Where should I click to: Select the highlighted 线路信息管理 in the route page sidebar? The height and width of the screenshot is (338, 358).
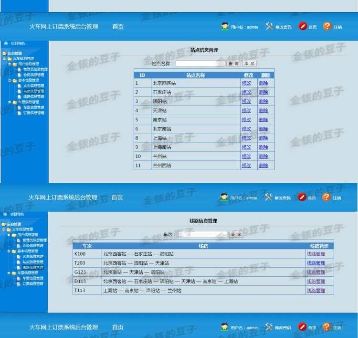(32, 267)
